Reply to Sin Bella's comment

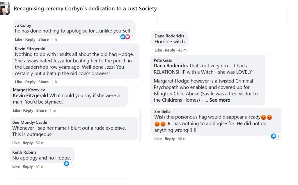pyautogui.click(x=170, y=139)
